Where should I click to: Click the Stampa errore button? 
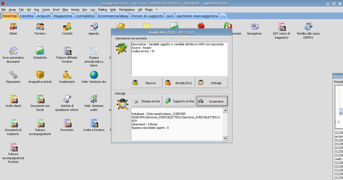(147, 101)
